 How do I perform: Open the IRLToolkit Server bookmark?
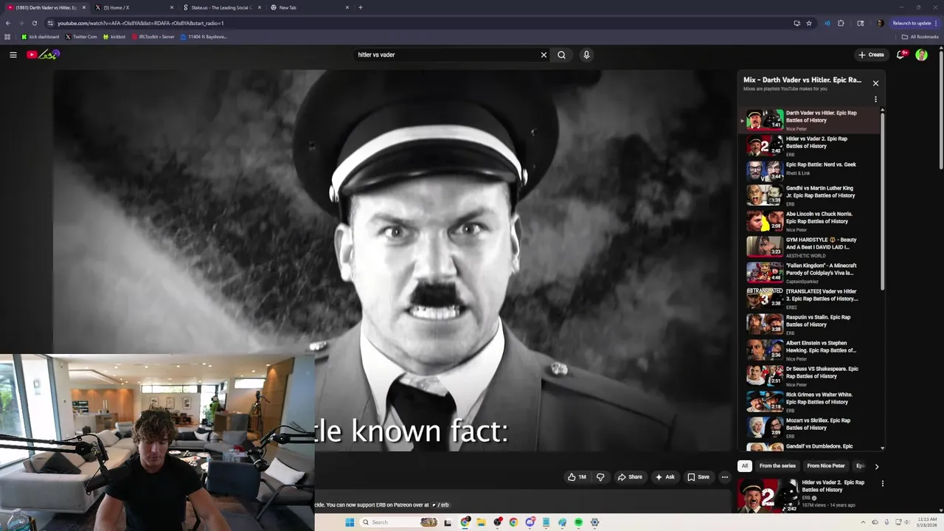153,37
